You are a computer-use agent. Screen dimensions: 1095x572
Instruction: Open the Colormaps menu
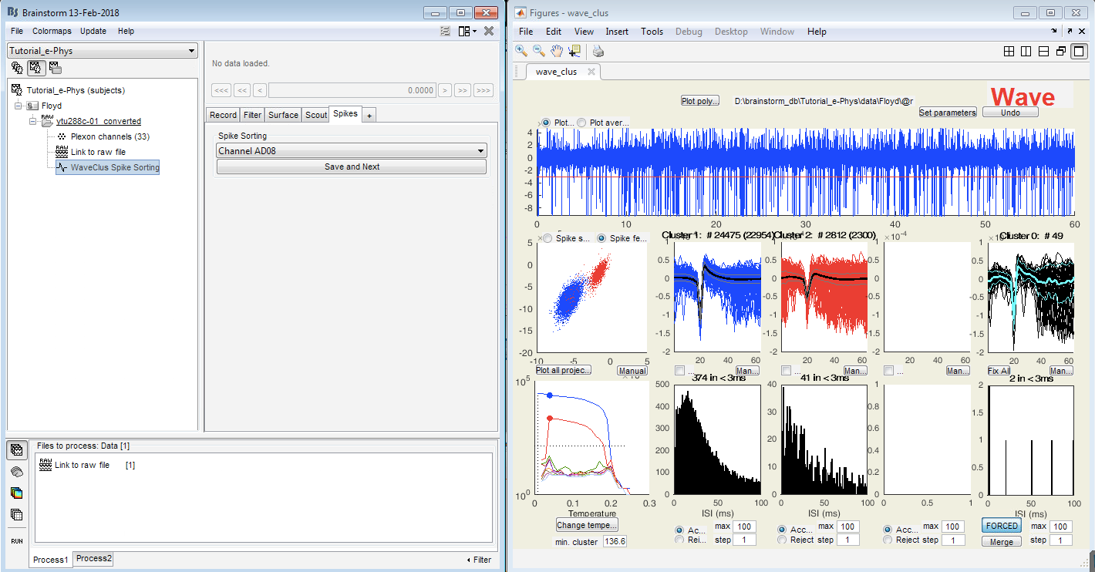tap(52, 31)
